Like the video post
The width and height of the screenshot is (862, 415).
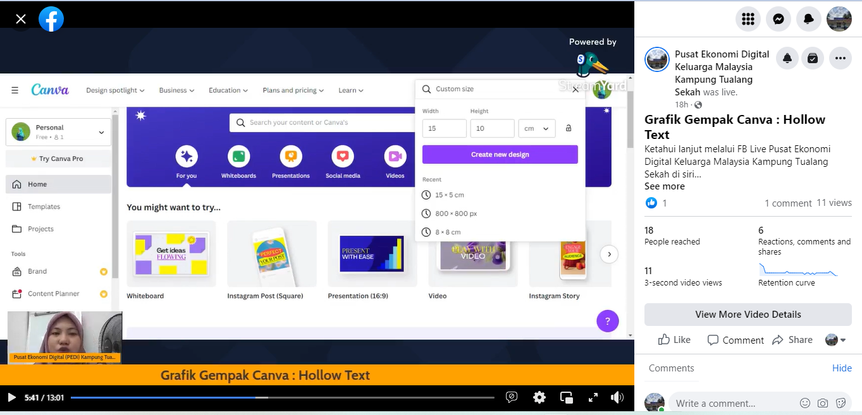tap(674, 340)
